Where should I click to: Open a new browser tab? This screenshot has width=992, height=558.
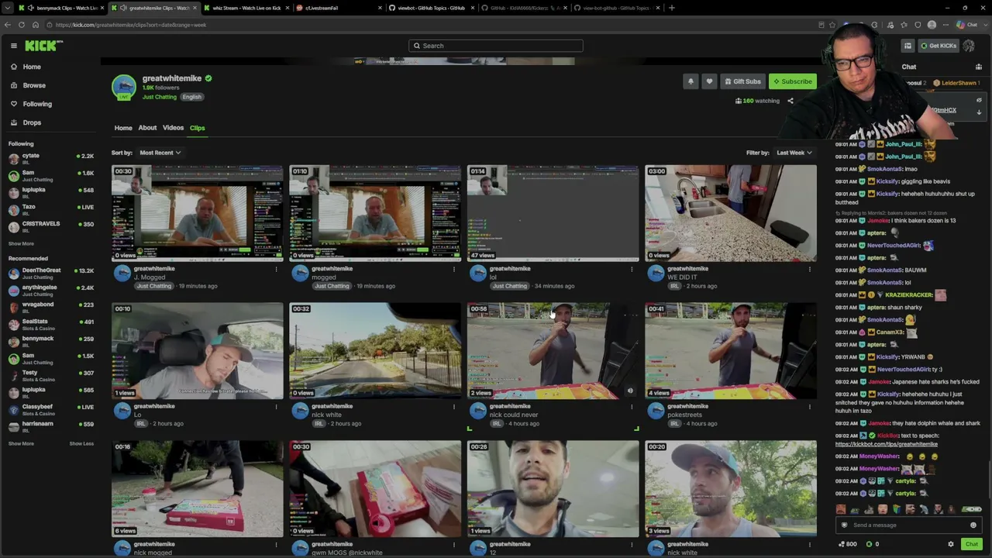[671, 8]
